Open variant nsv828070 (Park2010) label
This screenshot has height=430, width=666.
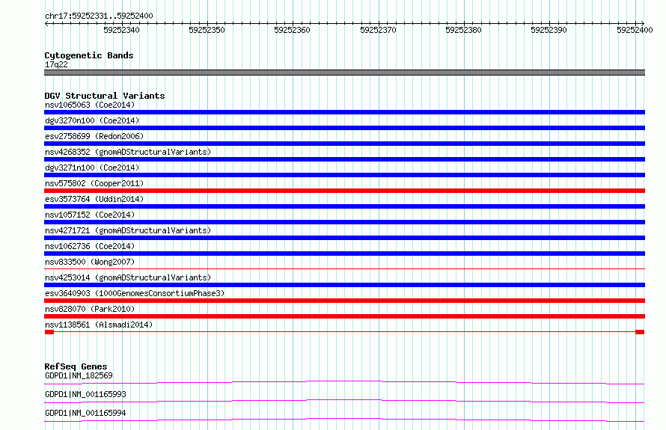[90, 309]
